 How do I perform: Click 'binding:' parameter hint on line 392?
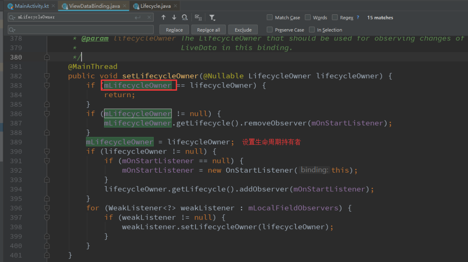pyautogui.click(x=314, y=170)
